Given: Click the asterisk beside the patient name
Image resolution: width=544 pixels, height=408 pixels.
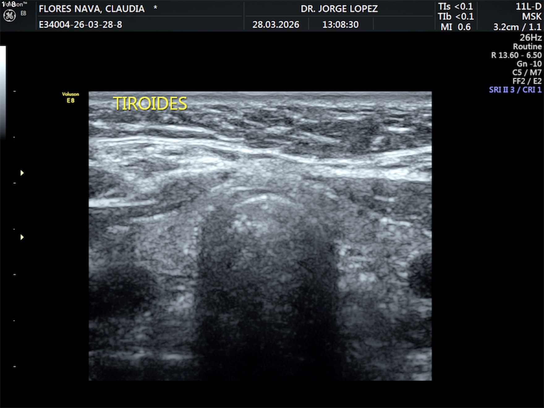Looking at the screenshot, I should (155, 8).
